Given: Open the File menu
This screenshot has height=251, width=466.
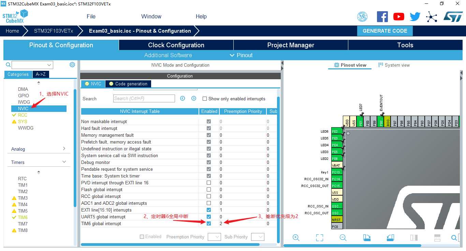Looking at the screenshot, I should 91,16.
